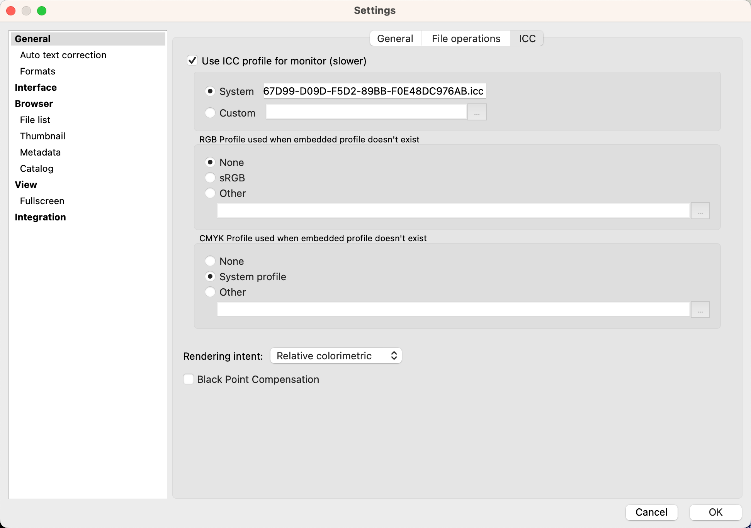
Task: Go to Metadata settings category
Action: coord(40,152)
